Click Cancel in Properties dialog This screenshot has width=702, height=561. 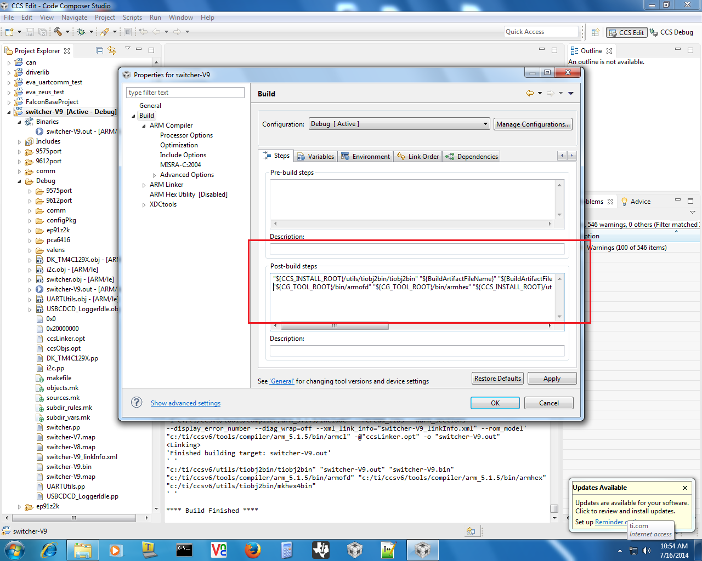pos(549,403)
